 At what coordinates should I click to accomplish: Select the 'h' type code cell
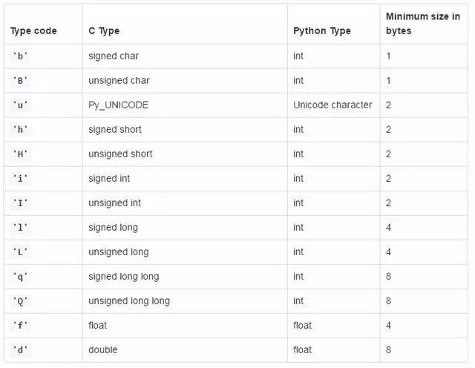(20, 130)
